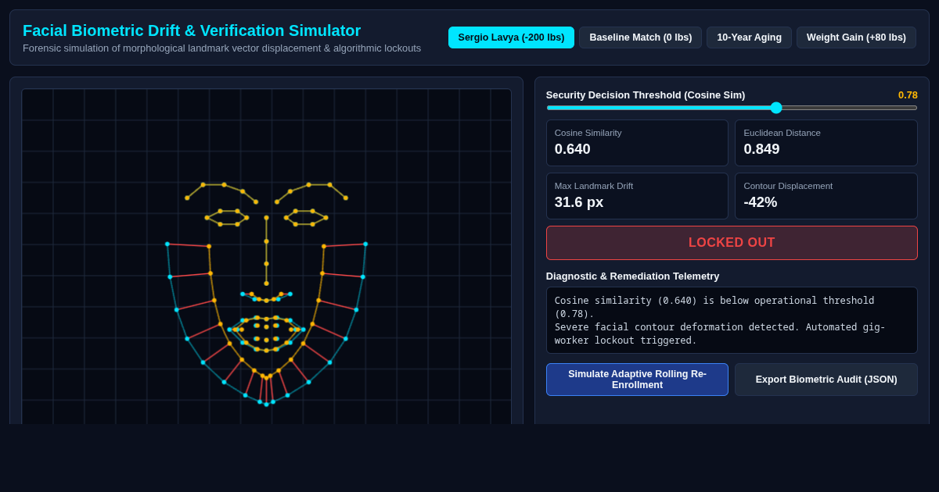Export Biometric Audit (JSON)
This screenshot has height=492, width=939.
(826, 380)
